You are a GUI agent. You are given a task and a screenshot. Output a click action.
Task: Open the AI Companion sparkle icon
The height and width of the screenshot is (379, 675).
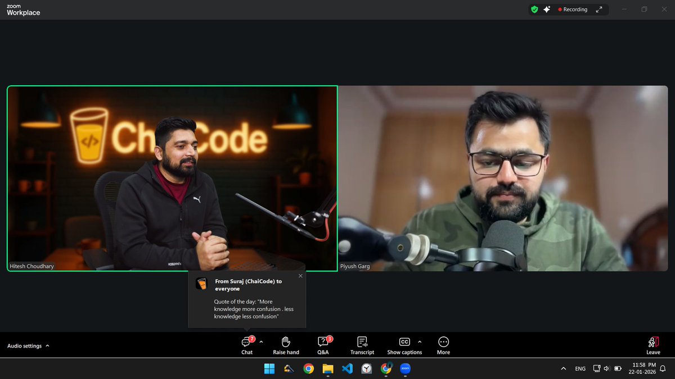tap(547, 10)
